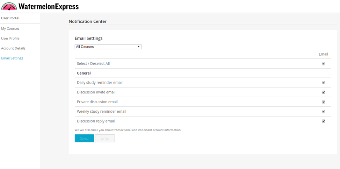
Task: Disable Discussion invite email checkbox
Action: 324,92
